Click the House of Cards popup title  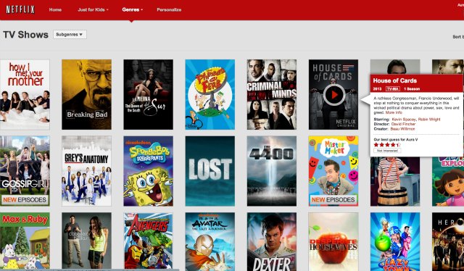394,80
